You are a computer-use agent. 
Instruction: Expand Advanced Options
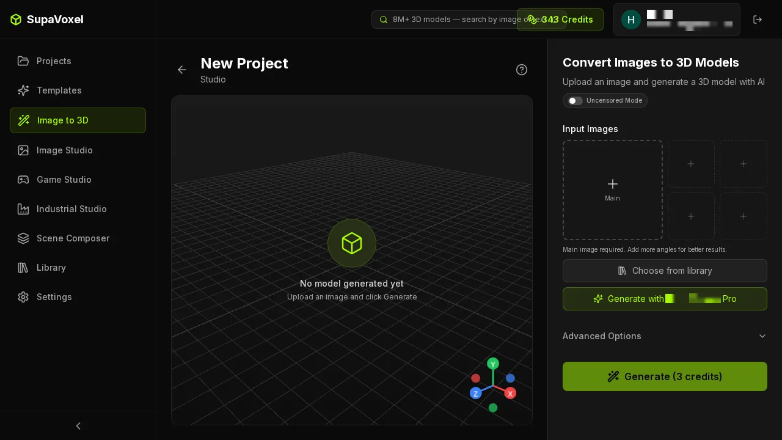click(665, 336)
